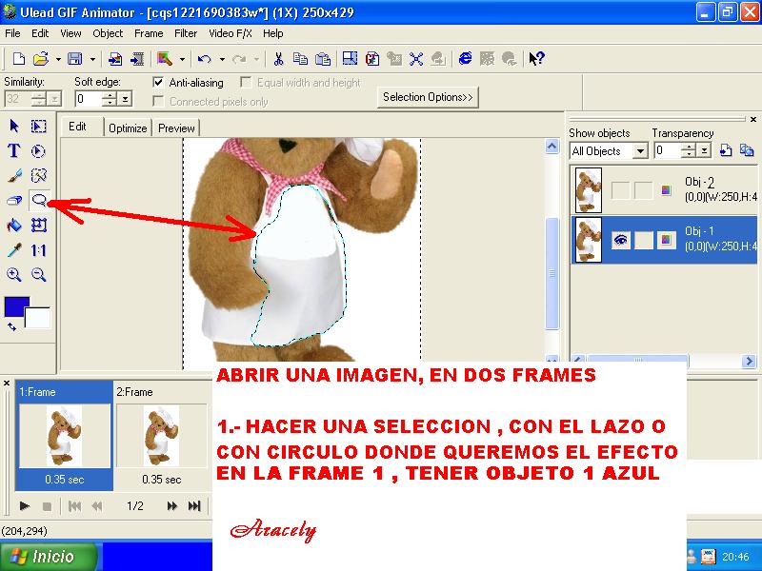The height and width of the screenshot is (571, 762).
Task: Toggle Equal width and height checkbox
Action: point(246,82)
